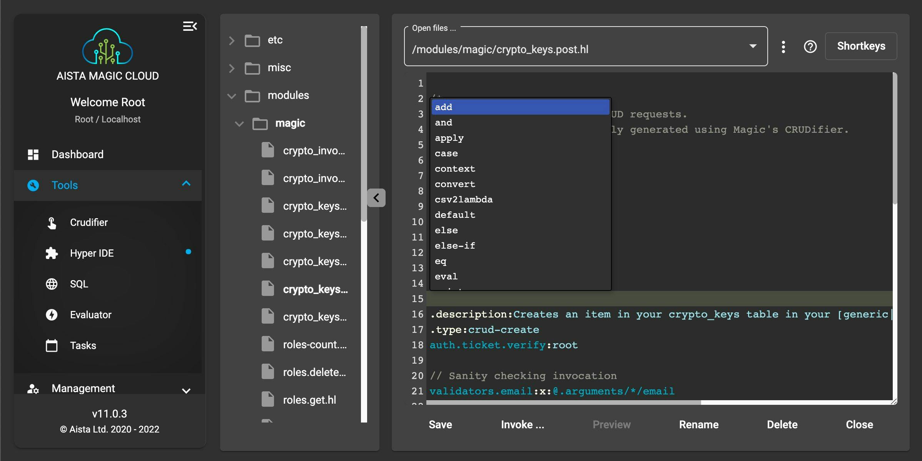Collapse the sidebar with the menu toggle icon
Viewport: 922px width, 461px height.
(190, 26)
